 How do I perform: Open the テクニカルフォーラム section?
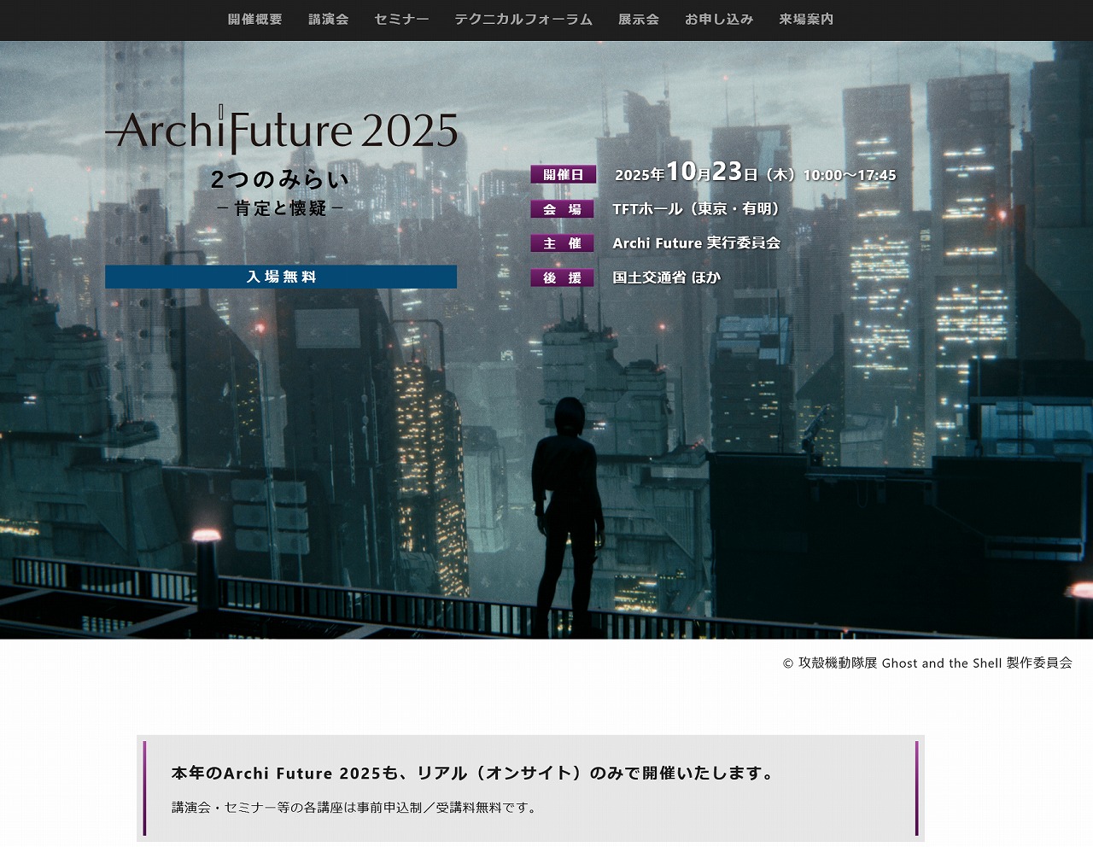click(x=523, y=19)
